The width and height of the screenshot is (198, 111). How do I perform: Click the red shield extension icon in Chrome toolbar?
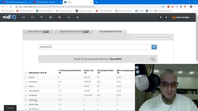coord(185,7)
